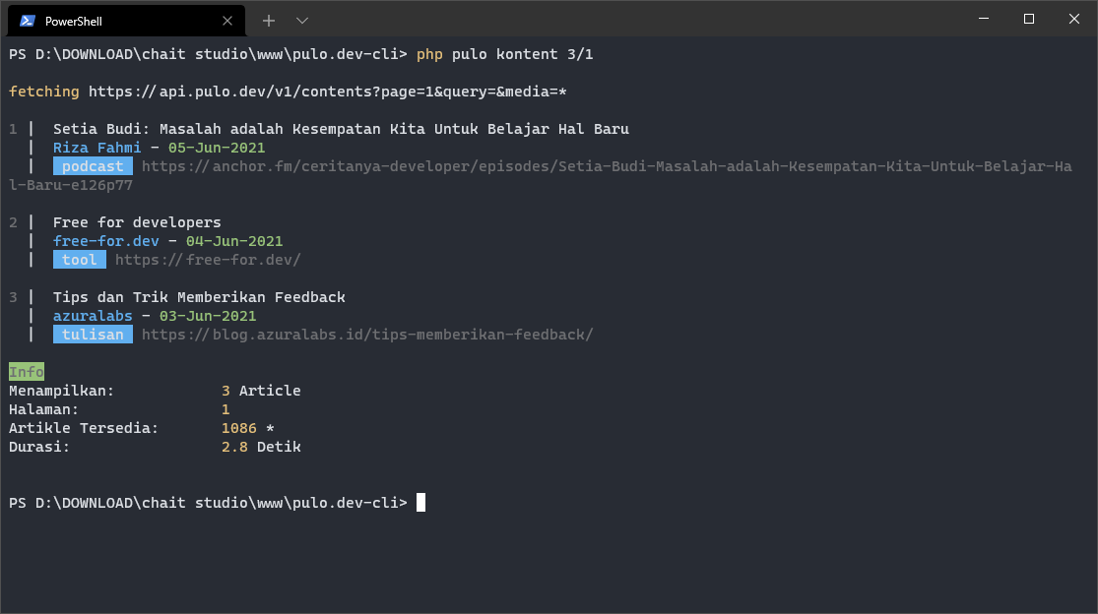1098x614 pixels.
Task: Click the PowerShell icon in the tab
Action: (28, 21)
